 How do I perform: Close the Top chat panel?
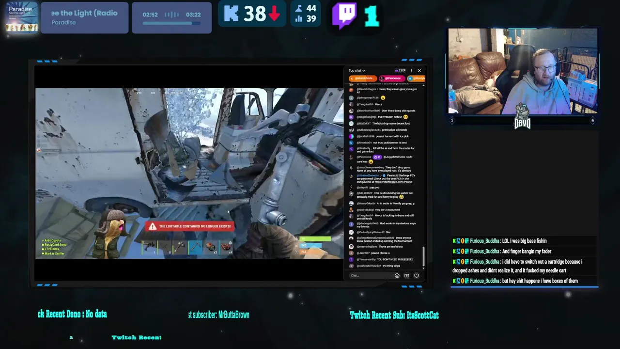[x=419, y=71]
